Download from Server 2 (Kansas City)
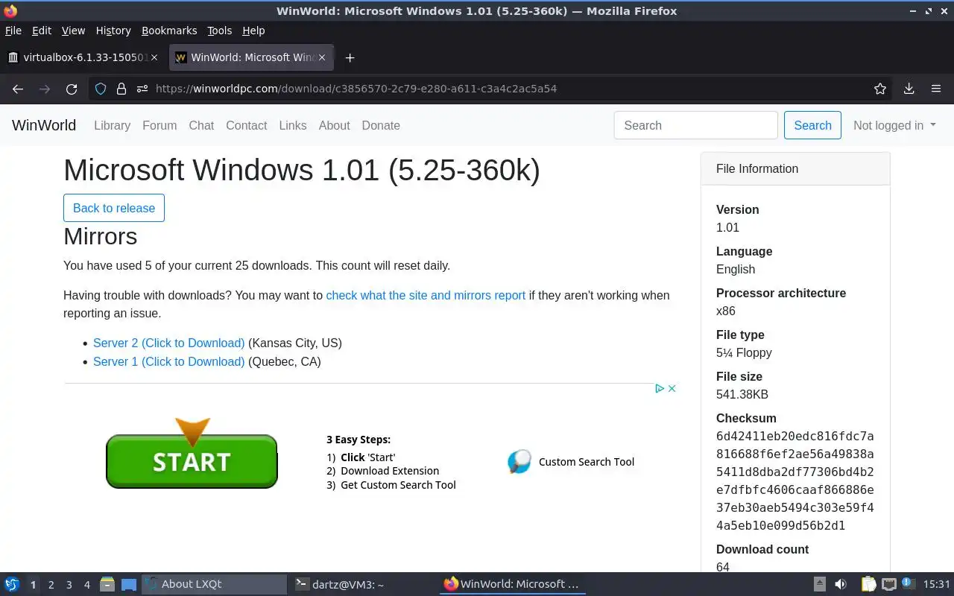The height and width of the screenshot is (596, 954). coord(168,343)
